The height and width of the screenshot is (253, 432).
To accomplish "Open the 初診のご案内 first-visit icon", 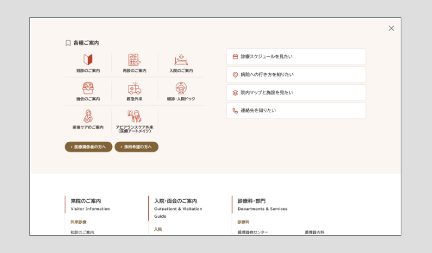I will 88,60.
